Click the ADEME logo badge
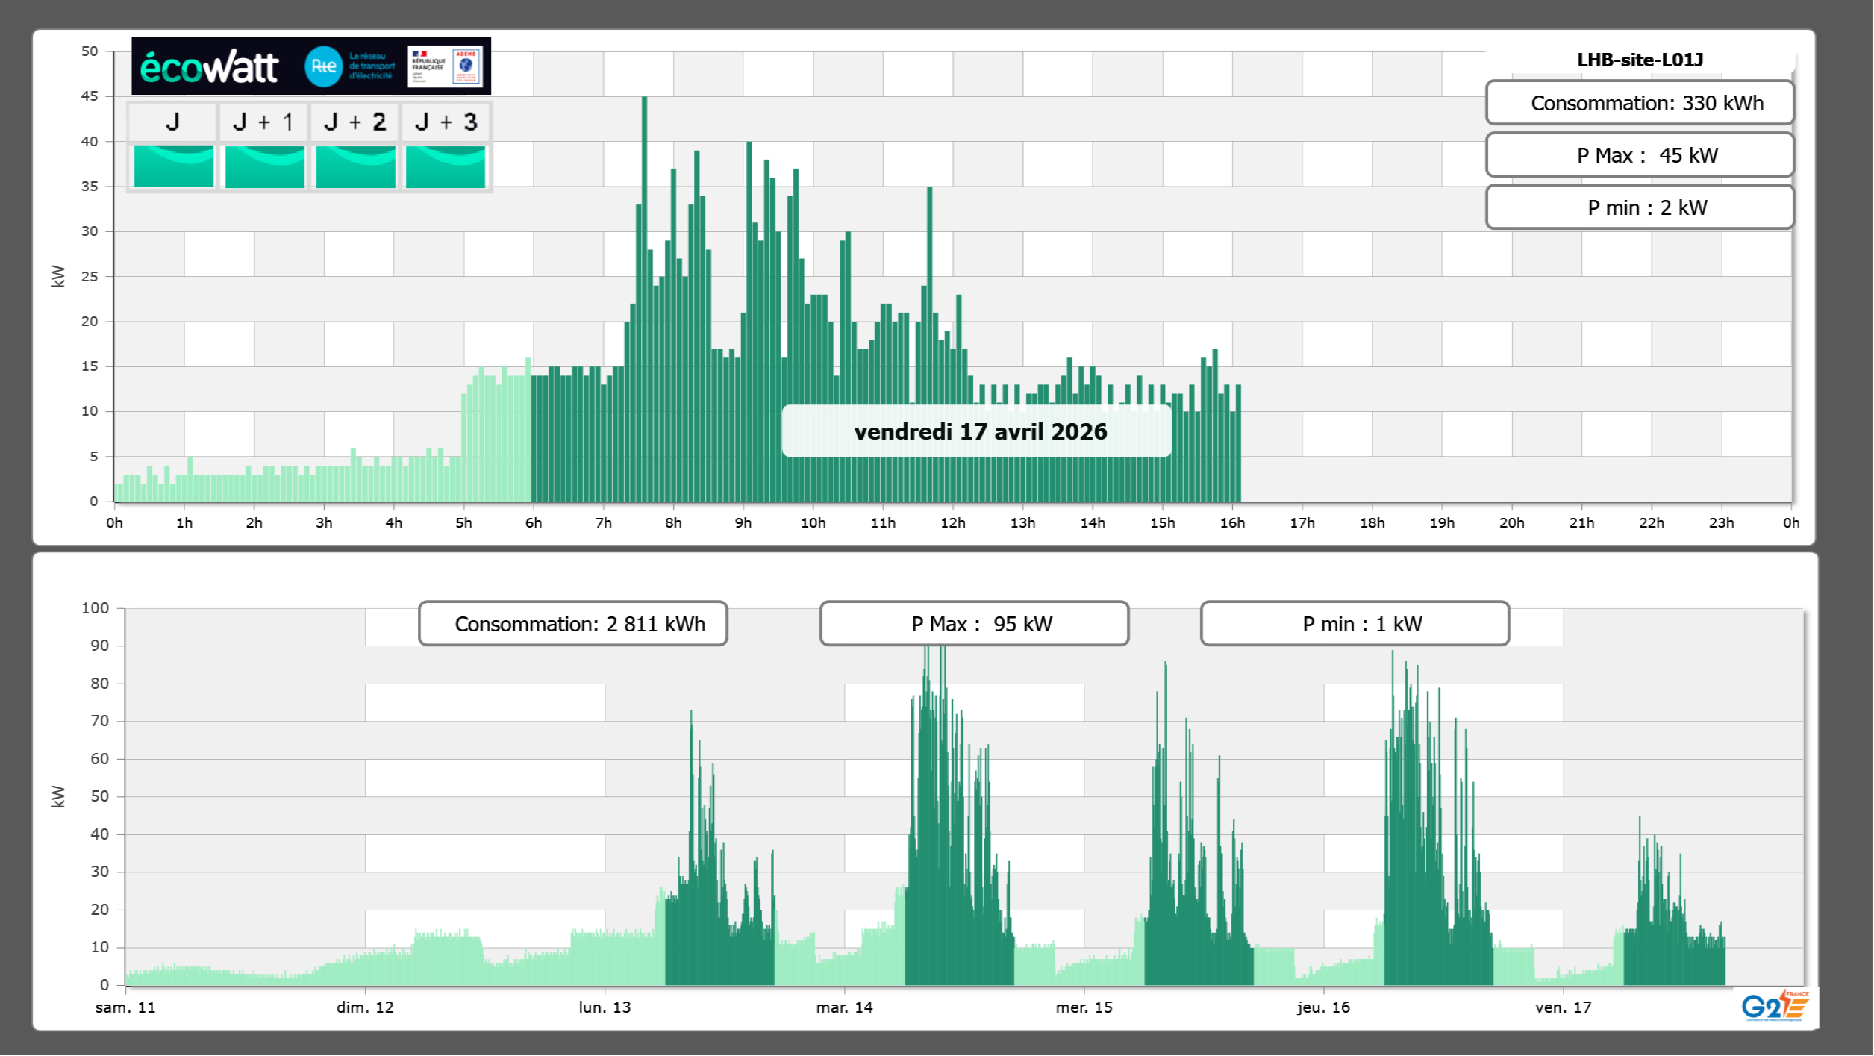The width and height of the screenshot is (1874, 1056). pos(466,66)
